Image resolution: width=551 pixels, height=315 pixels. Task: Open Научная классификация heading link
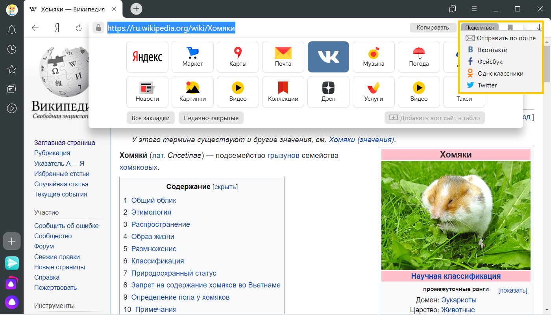coord(456,276)
